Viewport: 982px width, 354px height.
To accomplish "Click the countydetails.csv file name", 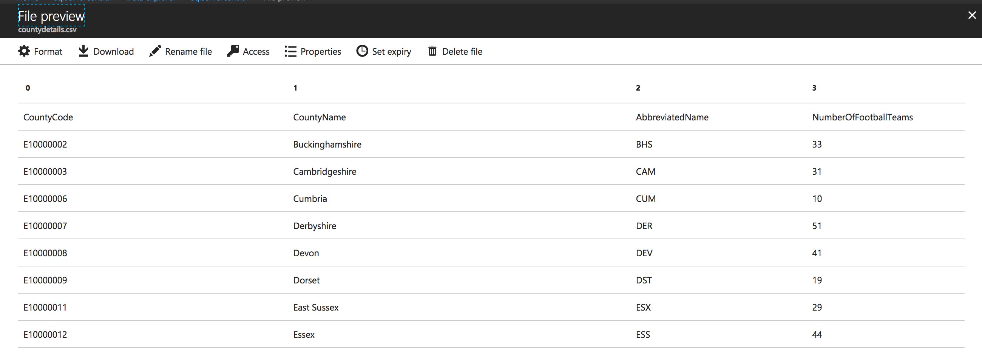I will 47,30.
